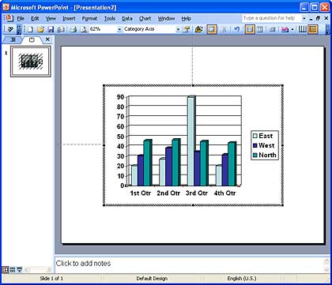Click the North legend label

point(267,155)
